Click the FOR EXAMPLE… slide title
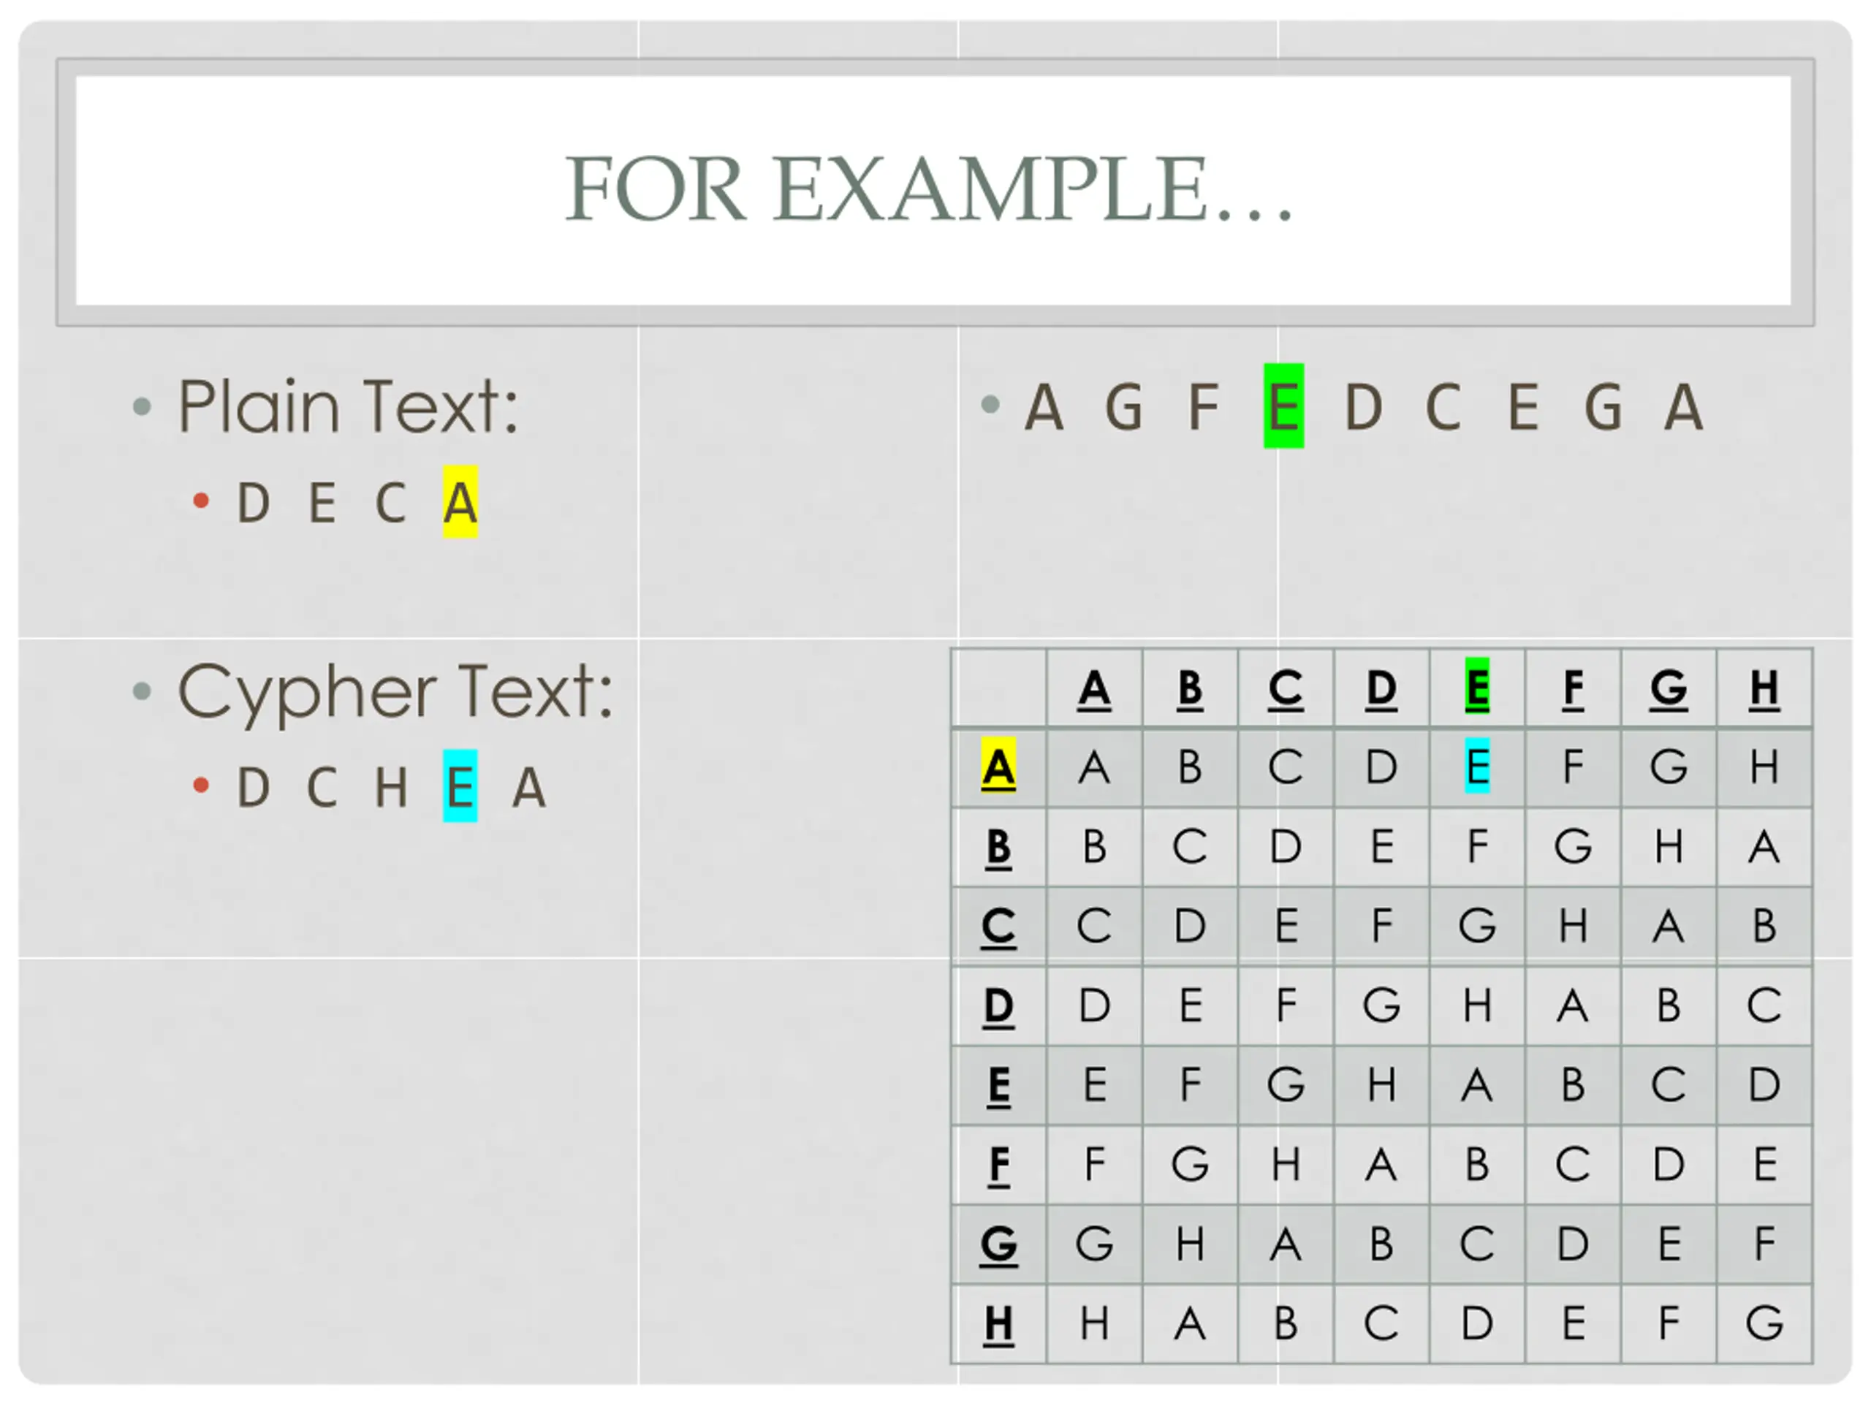Viewport: 1871px width, 1403px height. coord(929,189)
